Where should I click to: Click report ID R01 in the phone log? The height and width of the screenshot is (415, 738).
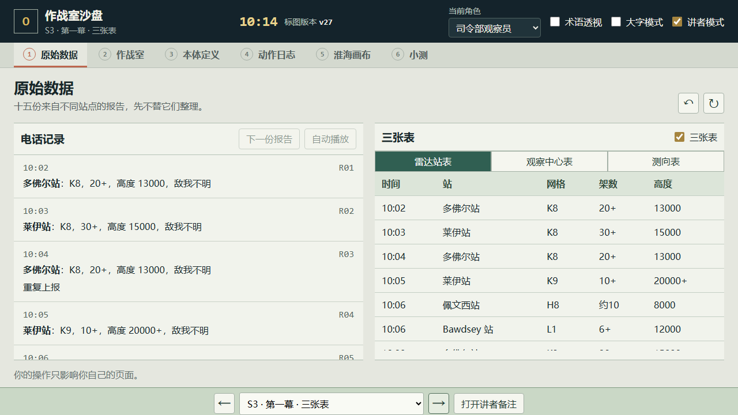point(347,168)
